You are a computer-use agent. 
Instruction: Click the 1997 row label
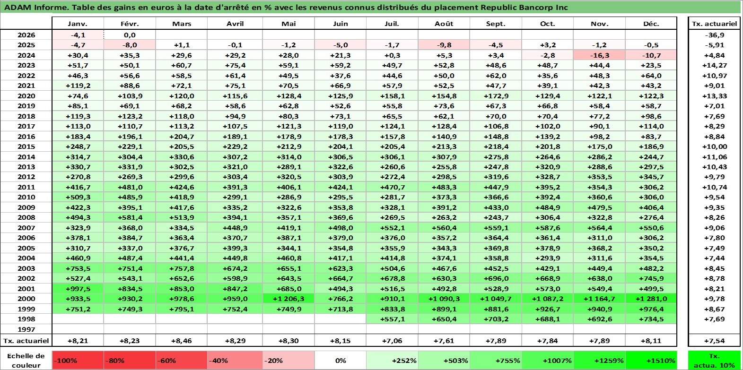[x=26, y=329]
